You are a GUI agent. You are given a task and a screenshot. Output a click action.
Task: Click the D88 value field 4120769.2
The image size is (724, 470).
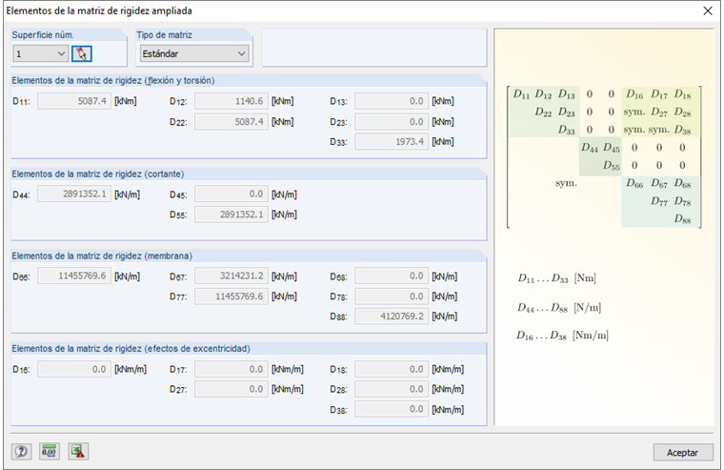392,317
